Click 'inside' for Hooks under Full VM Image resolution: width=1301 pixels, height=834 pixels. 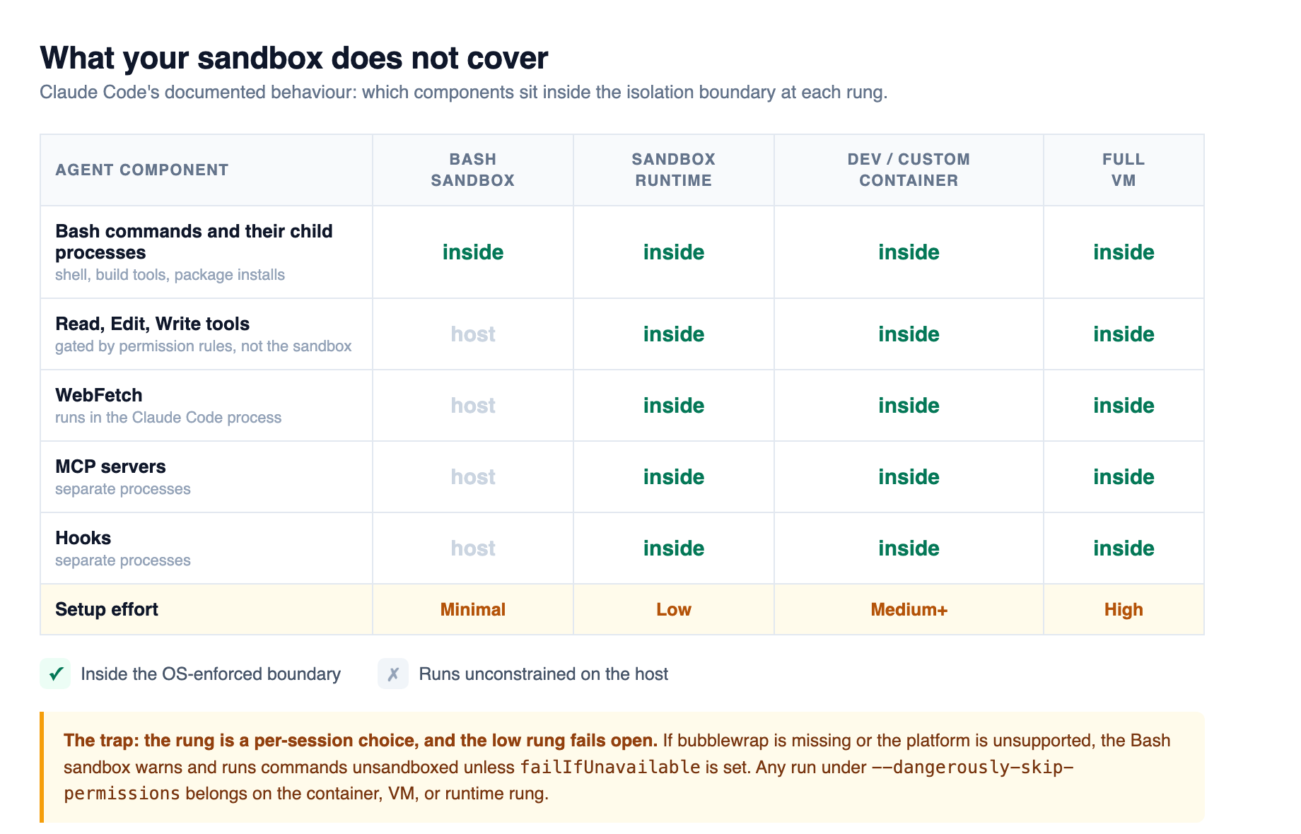(x=1124, y=548)
